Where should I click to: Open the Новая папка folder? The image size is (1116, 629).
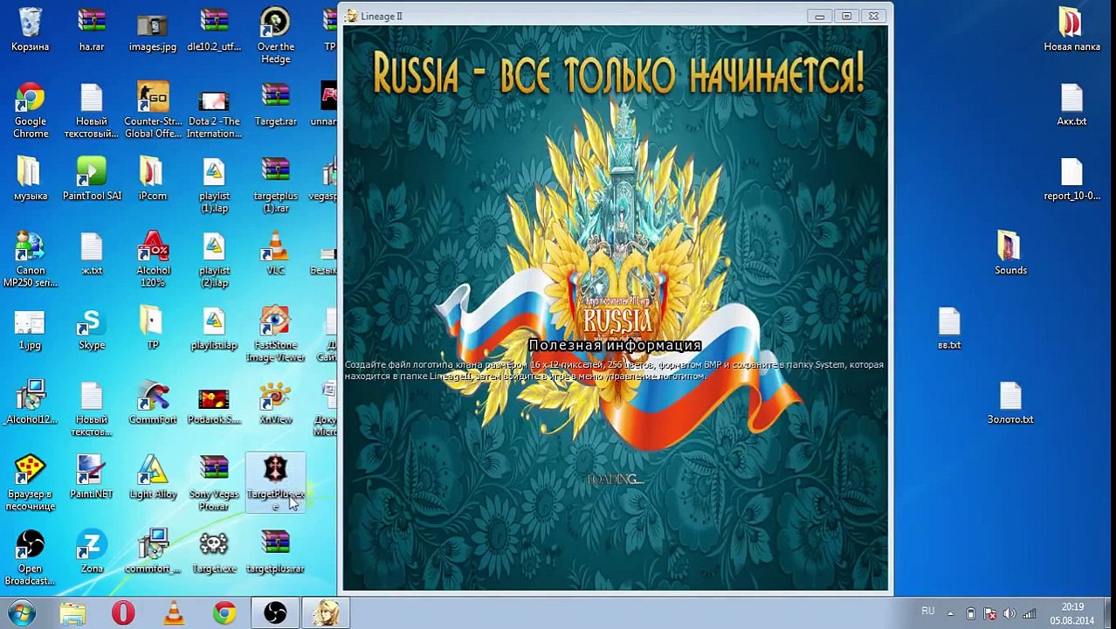(x=1071, y=29)
